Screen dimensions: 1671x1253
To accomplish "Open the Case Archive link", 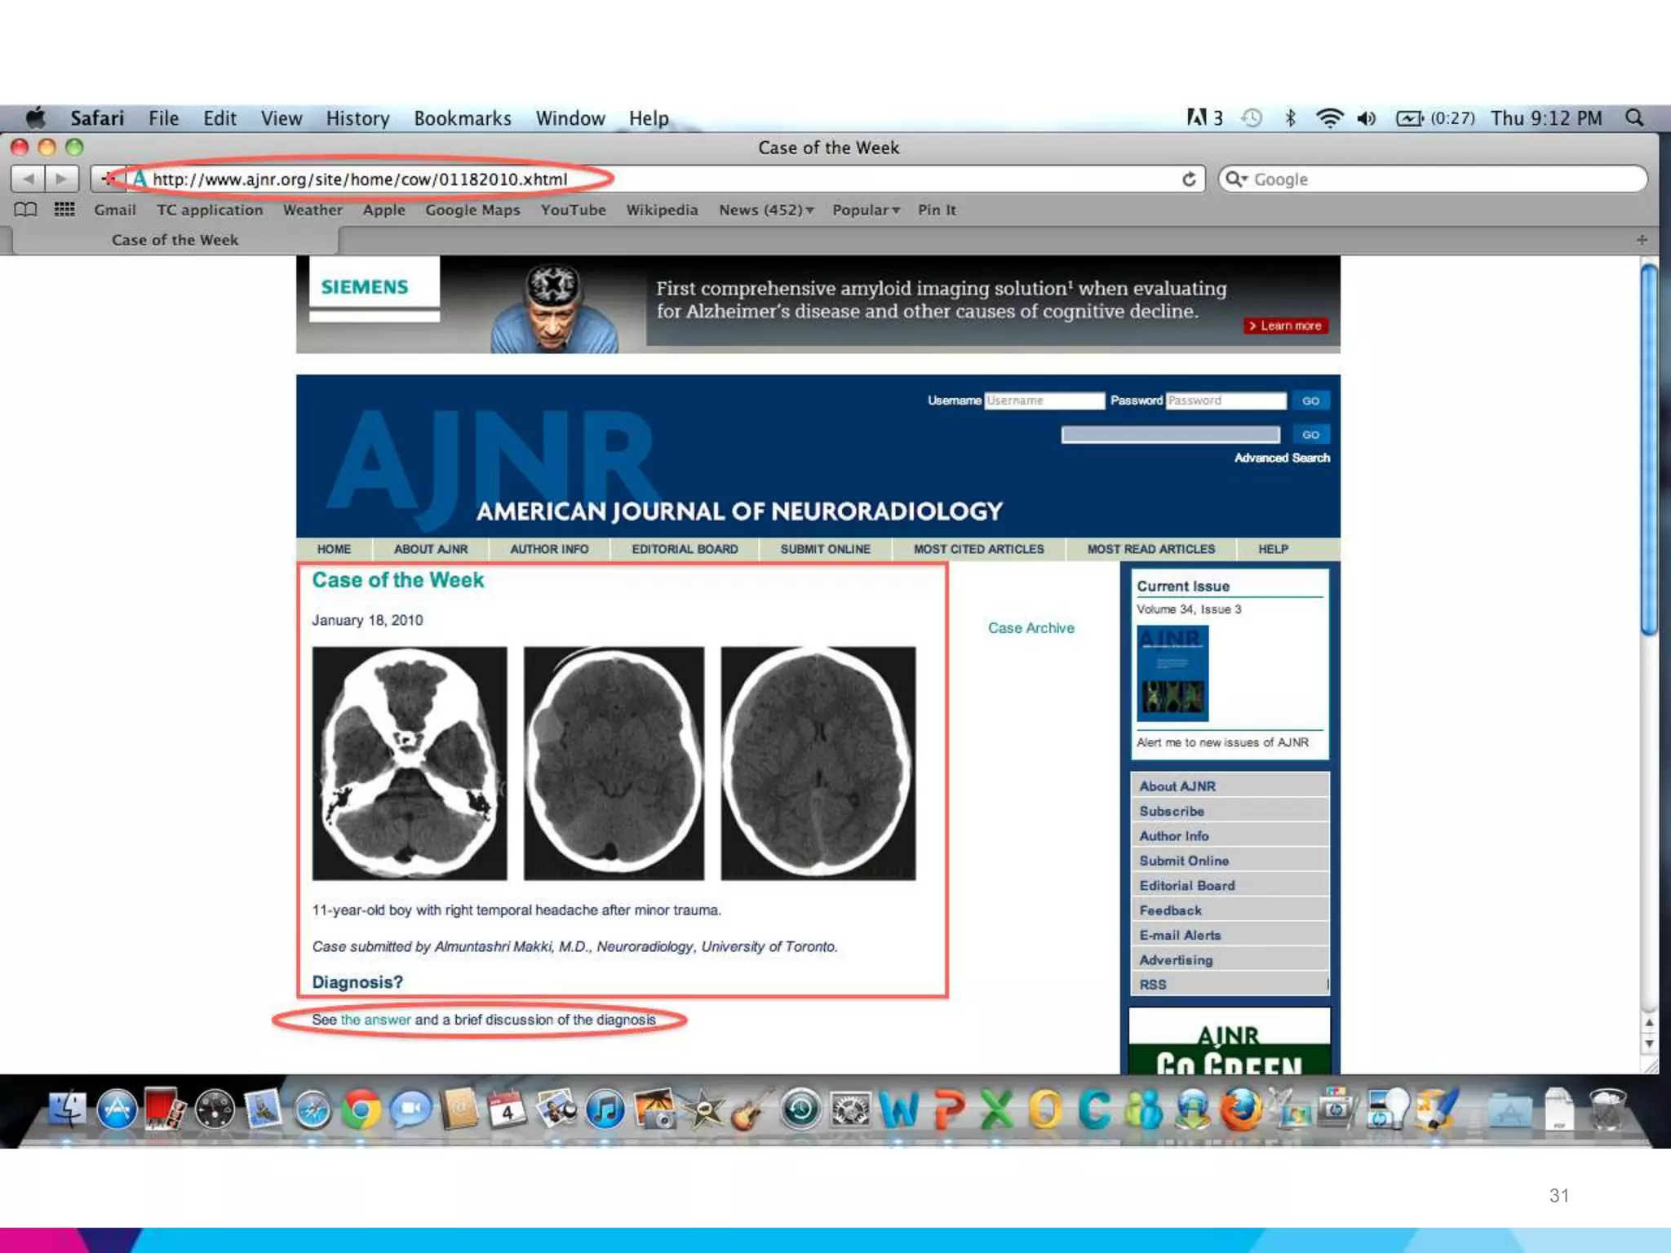I will pyautogui.click(x=1031, y=628).
